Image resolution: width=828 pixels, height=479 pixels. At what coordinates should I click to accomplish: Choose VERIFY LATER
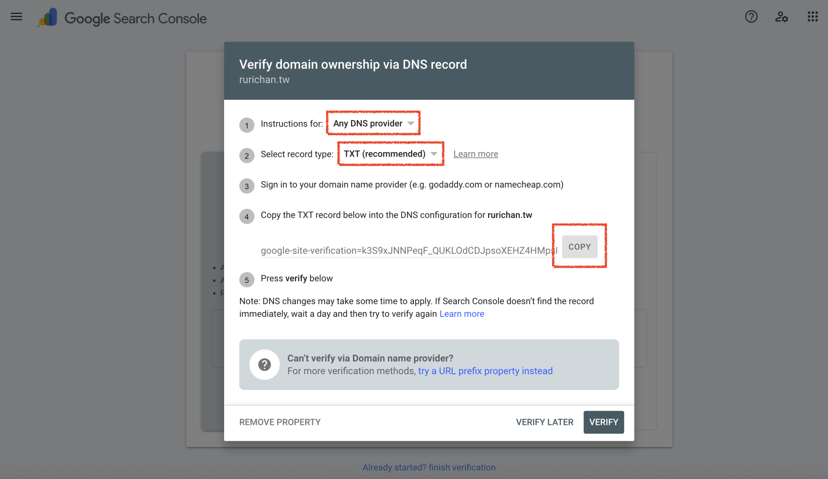point(544,422)
